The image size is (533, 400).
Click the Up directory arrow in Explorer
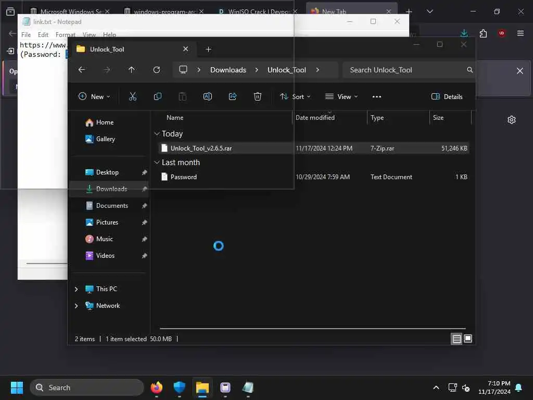[x=132, y=70]
